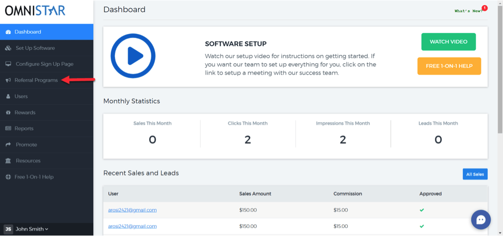Click the WATCH VIDEO button
503x236 pixels.
448,42
